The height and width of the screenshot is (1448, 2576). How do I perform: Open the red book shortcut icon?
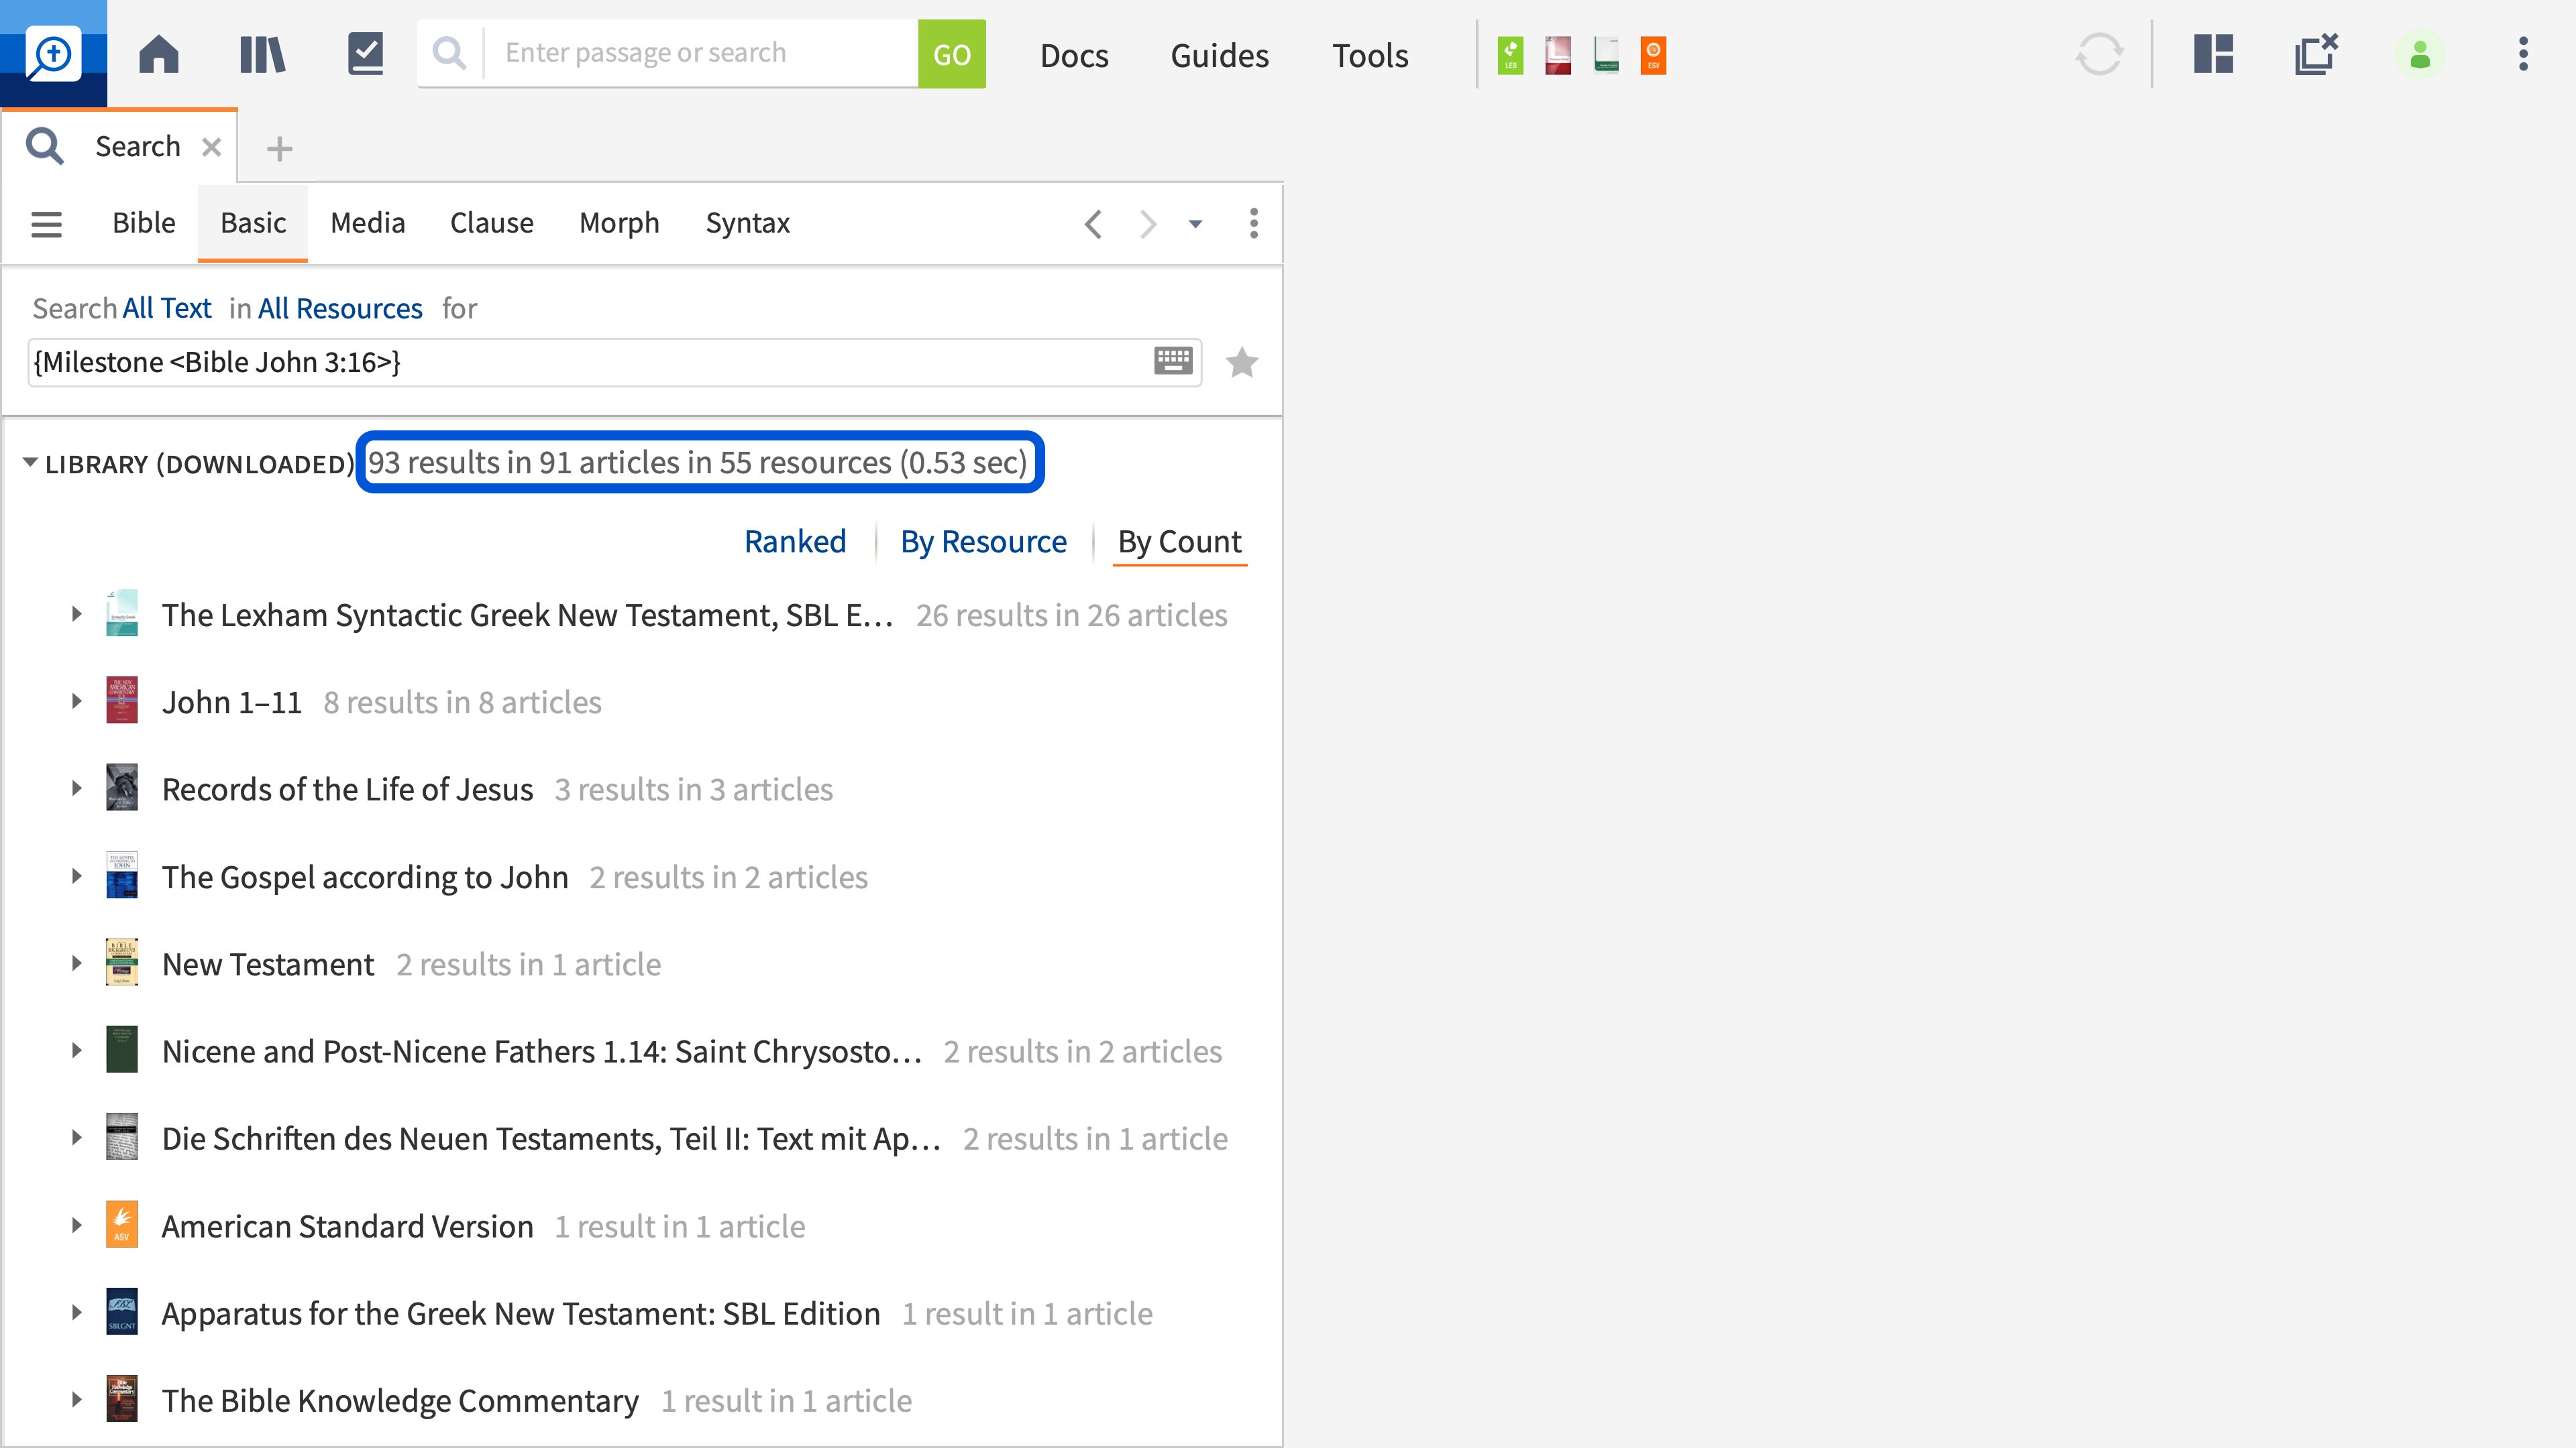(1558, 55)
